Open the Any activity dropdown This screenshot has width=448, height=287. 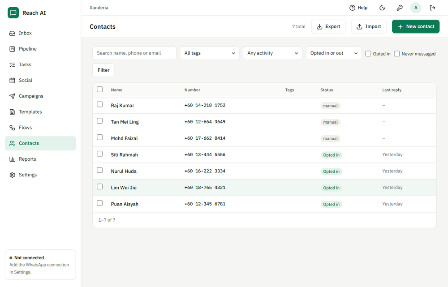click(x=272, y=53)
